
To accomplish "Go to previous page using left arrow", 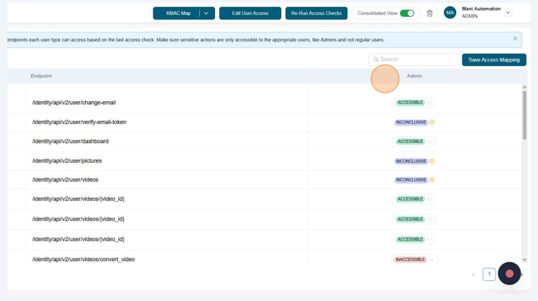I will coord(473,275).
